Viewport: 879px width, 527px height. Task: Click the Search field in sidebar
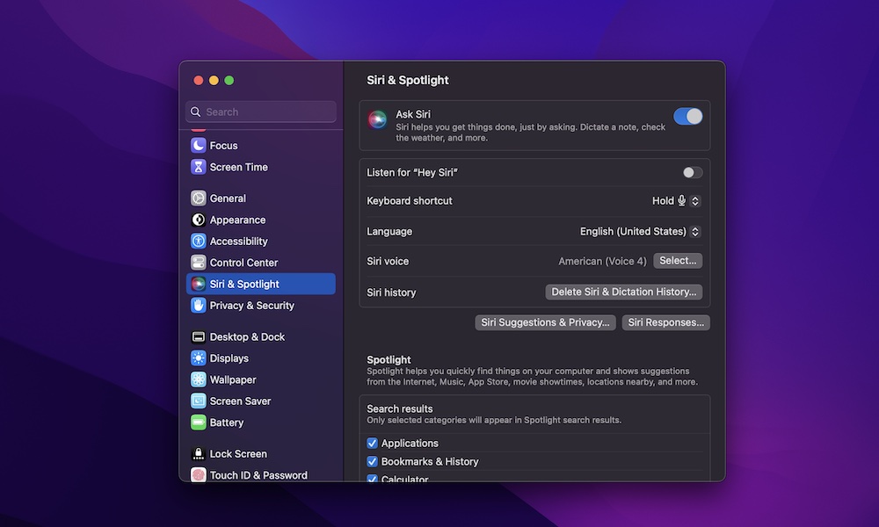[261, 112]
